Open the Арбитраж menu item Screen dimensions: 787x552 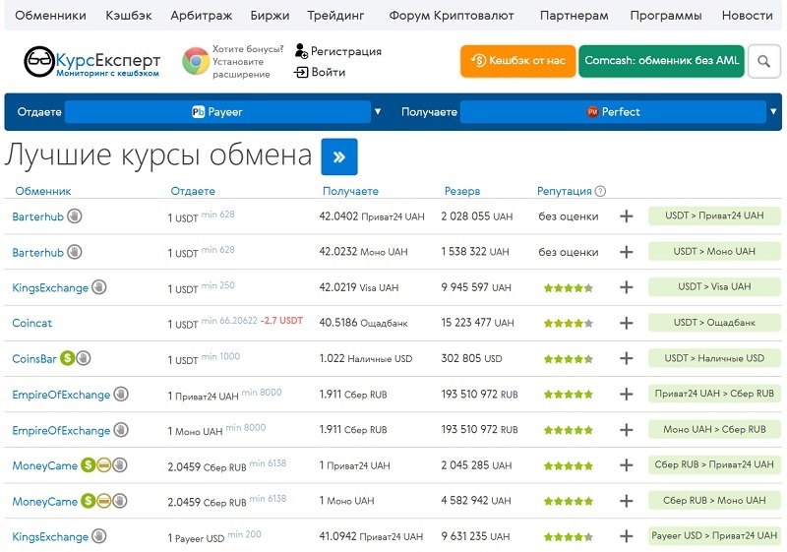[x=202, y=16]
